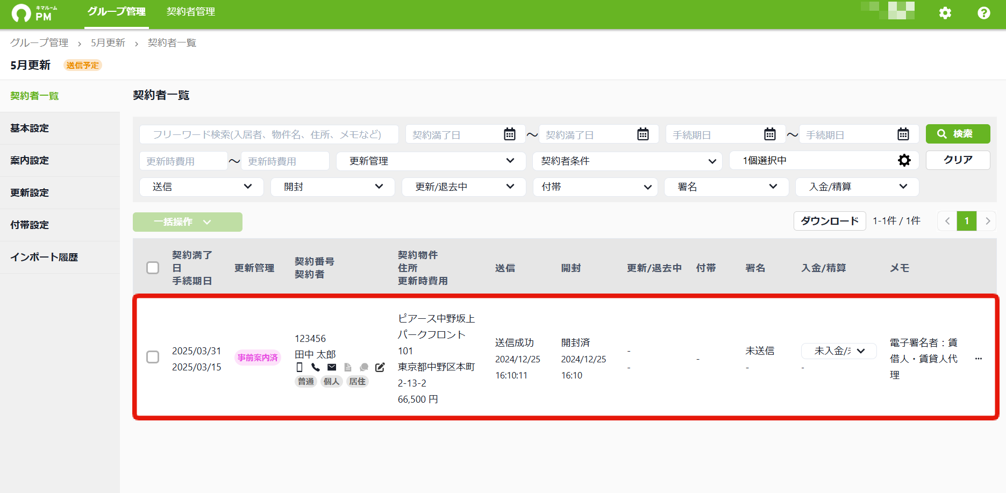Click the first 更新時費用 input field
The image size is (1006, 493).
183,161
